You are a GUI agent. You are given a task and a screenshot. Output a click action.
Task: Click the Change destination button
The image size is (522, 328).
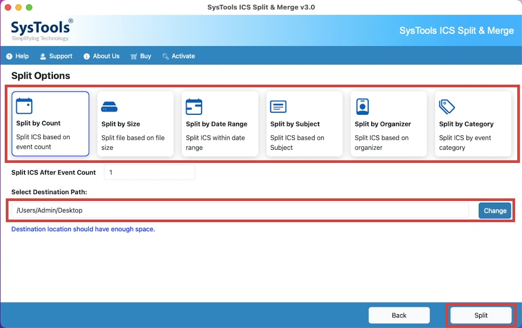point(495,211)
